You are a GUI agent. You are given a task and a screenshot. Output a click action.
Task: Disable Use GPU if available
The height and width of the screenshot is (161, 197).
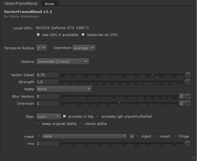point(38,35)
